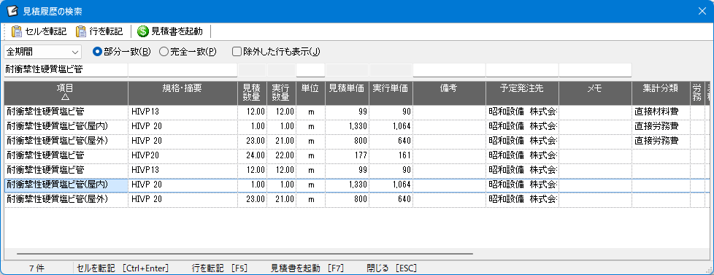Click the 見積数量 24.00 cell
This screenshot has height=275, width=714.
(x=252, y=155)
